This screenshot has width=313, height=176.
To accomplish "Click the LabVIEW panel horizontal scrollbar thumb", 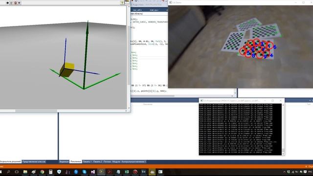I will click(36, 111).
